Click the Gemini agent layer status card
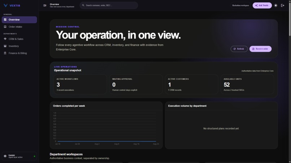 (x=19, y=156)
